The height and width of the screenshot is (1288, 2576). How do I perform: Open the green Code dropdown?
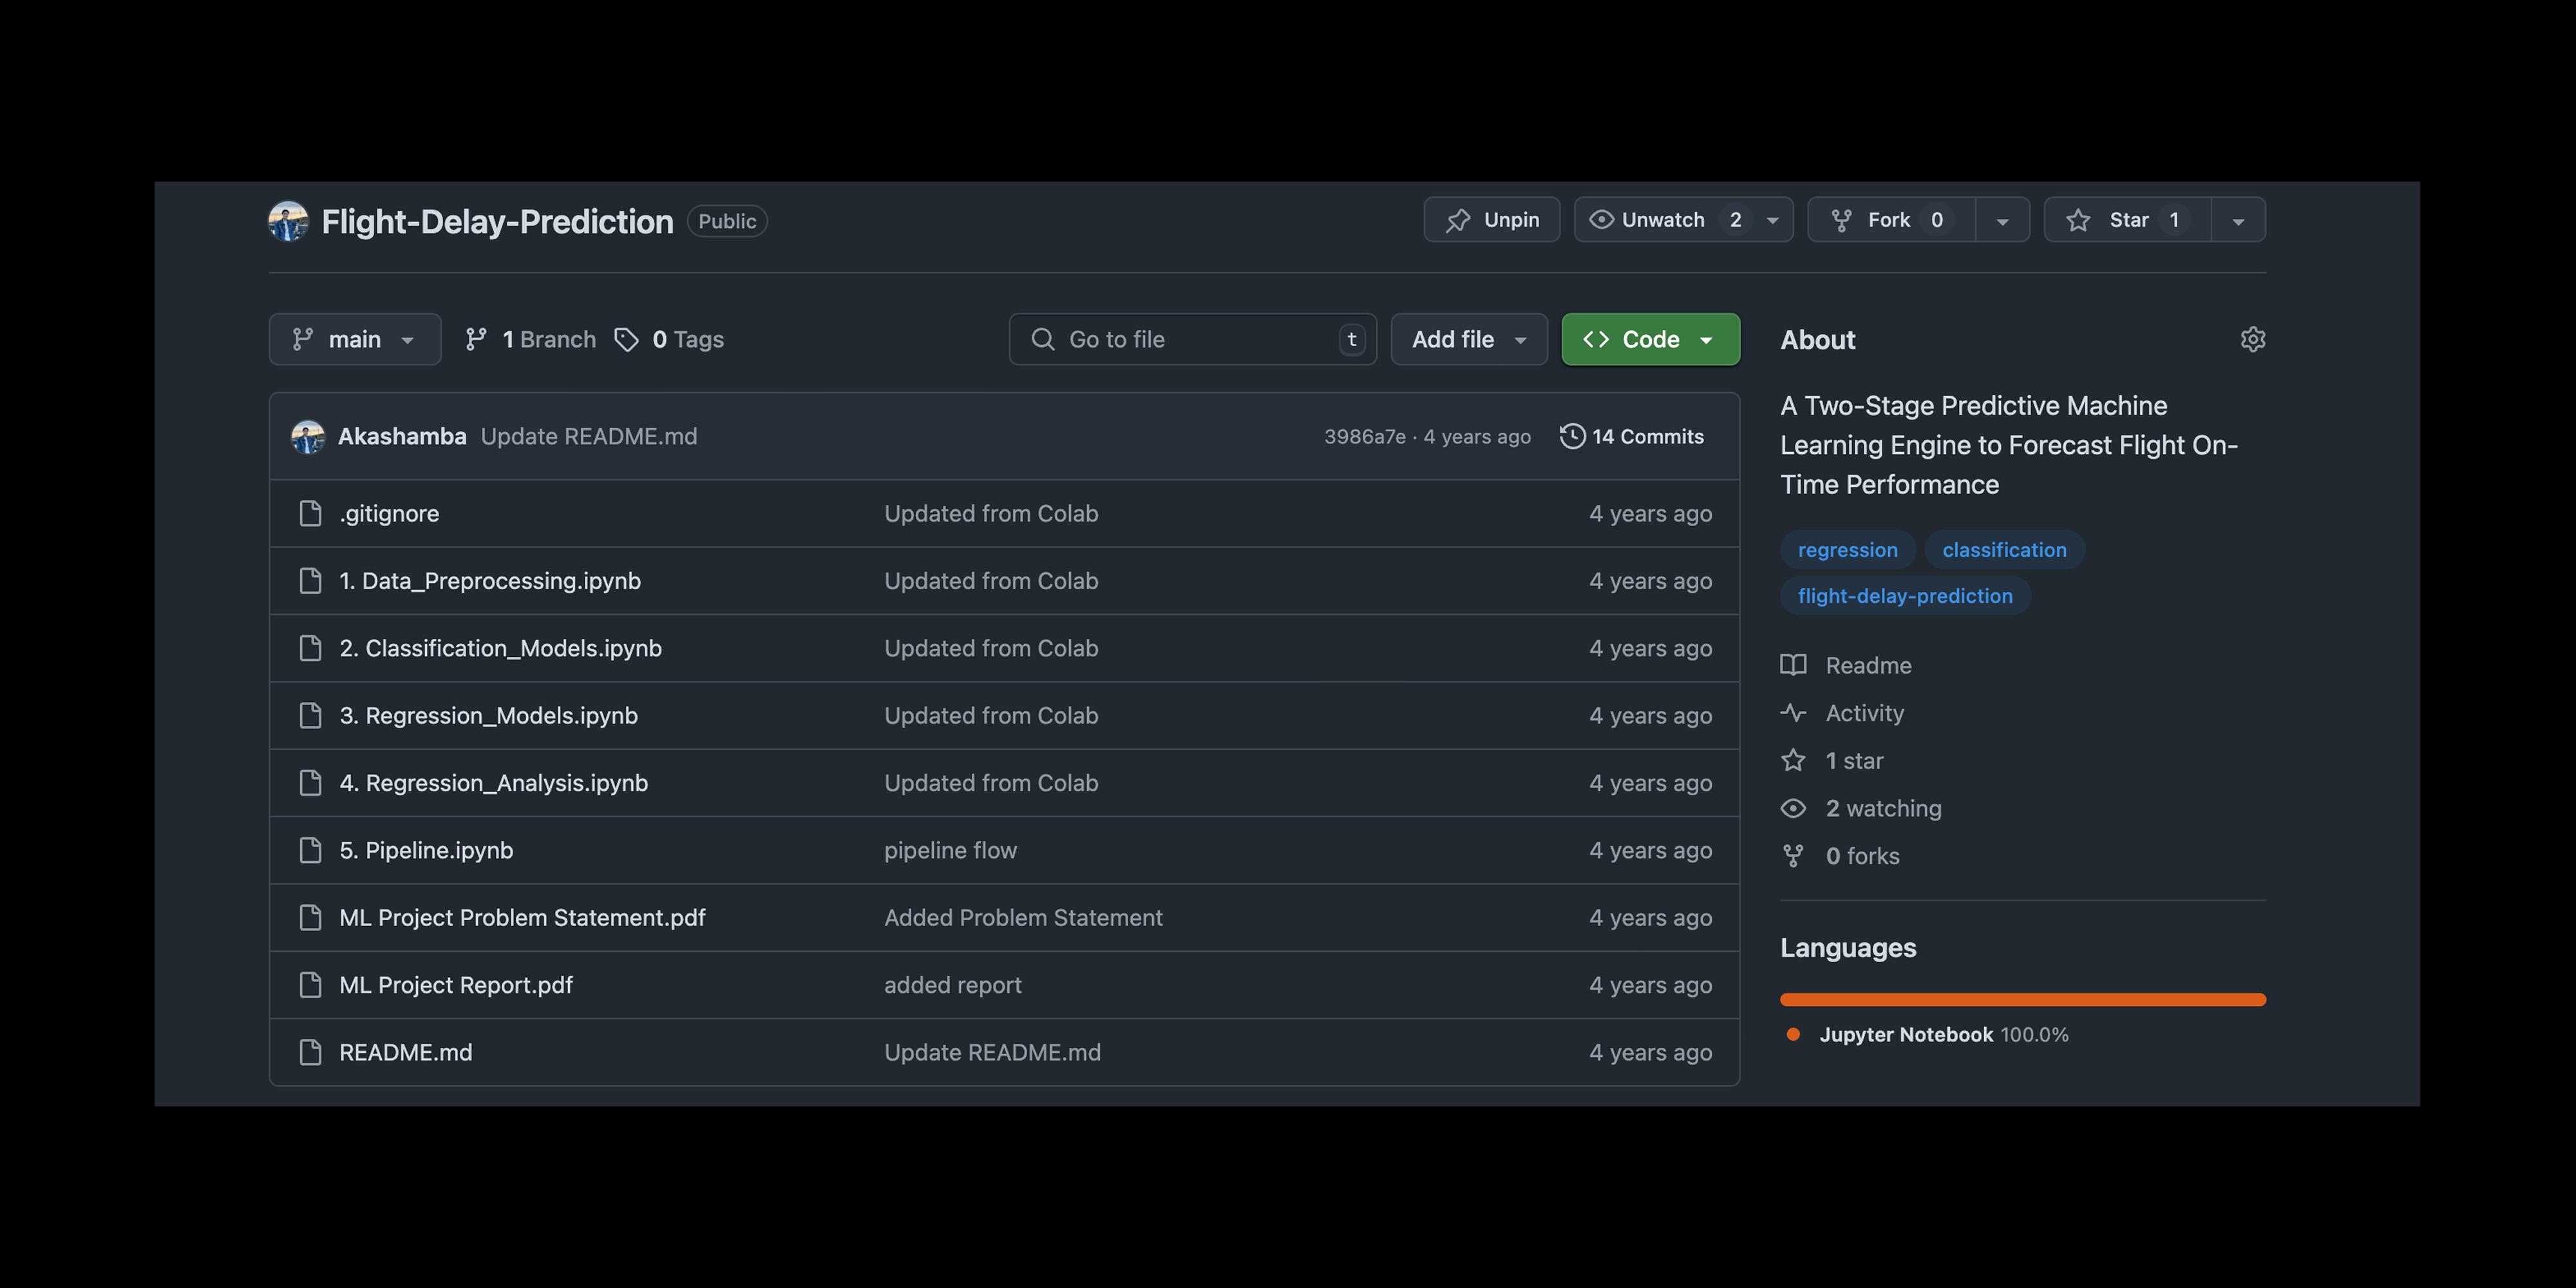point(1650,339)
